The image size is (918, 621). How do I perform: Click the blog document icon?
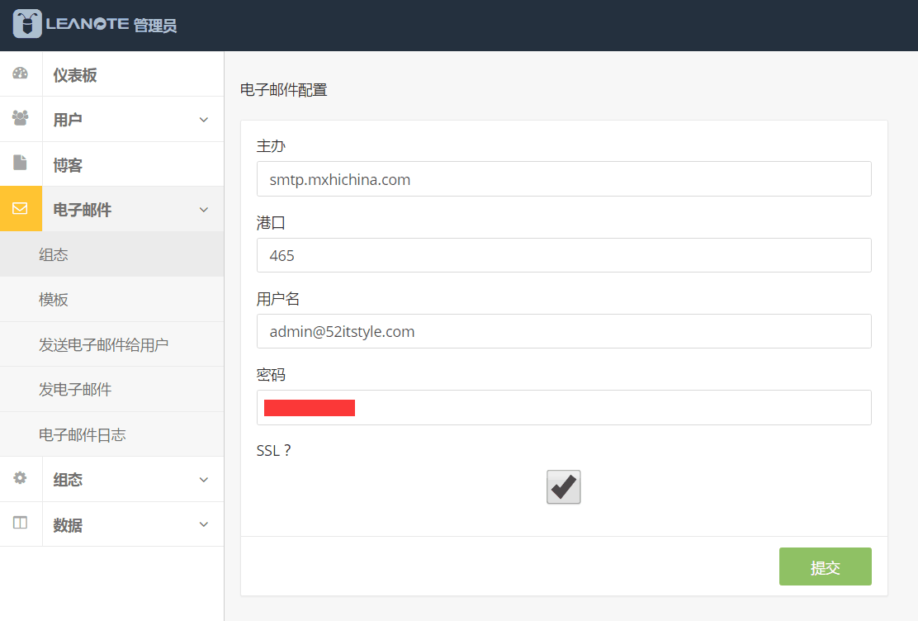[x=20, y=163]
